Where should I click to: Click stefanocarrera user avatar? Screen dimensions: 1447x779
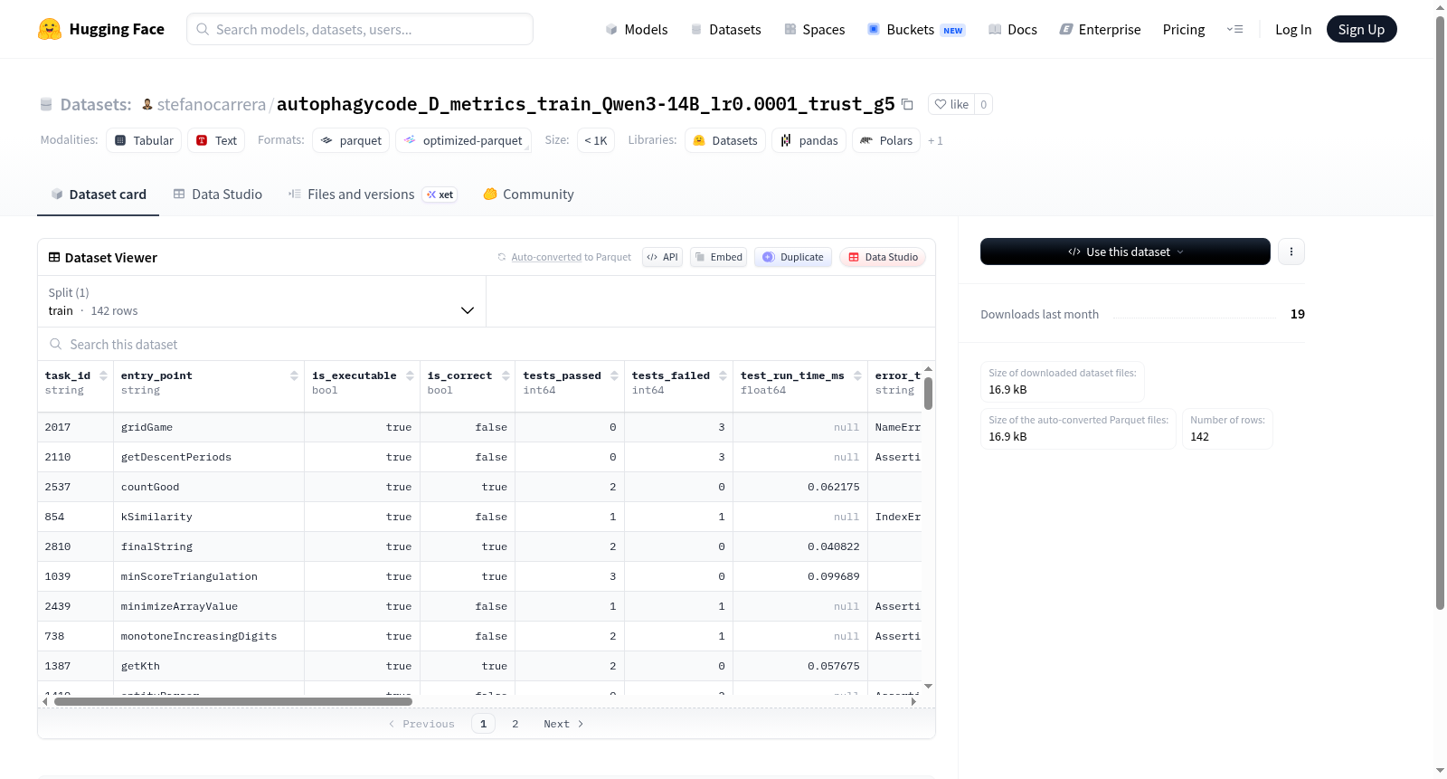pos(147,104)
